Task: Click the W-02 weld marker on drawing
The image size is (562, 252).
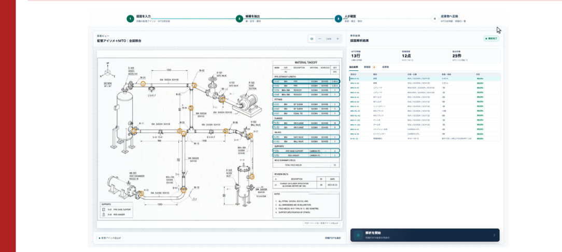Action: point(194,85)
